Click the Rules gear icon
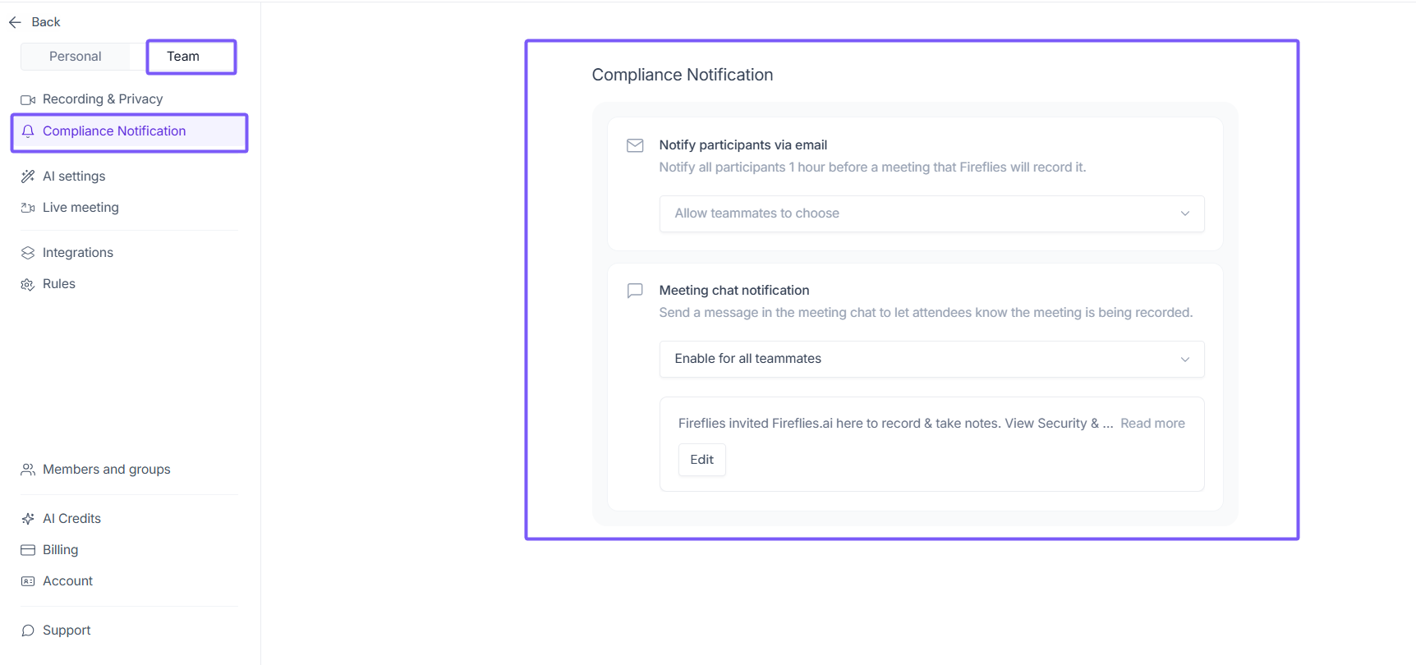Image resolution: width=1416 pixels, height=665 pixels. click(28, 284)
